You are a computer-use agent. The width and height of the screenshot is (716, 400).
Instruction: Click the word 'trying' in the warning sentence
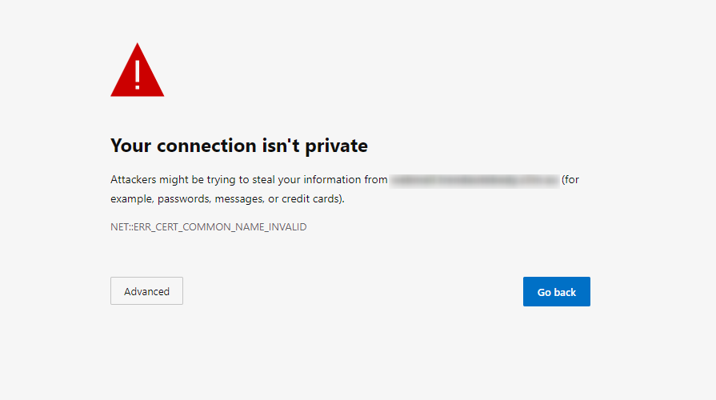222,180
